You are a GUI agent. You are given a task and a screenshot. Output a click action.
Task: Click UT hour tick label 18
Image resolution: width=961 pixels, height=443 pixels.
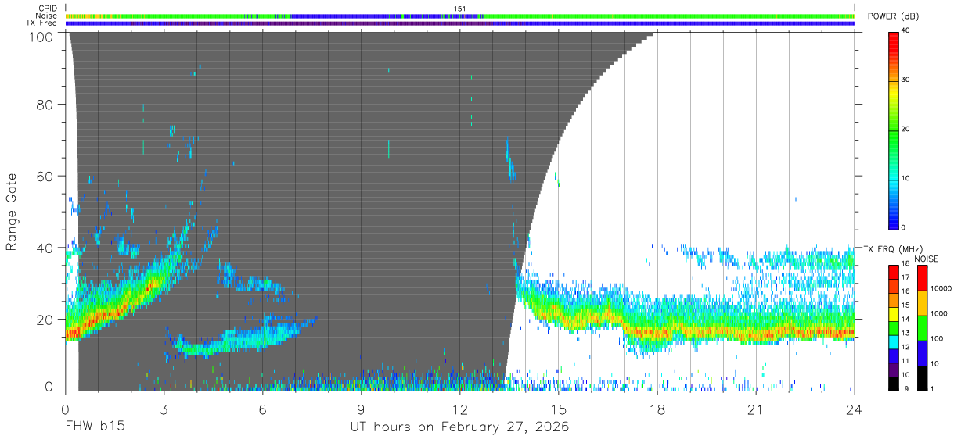click(x=657, y=409)
